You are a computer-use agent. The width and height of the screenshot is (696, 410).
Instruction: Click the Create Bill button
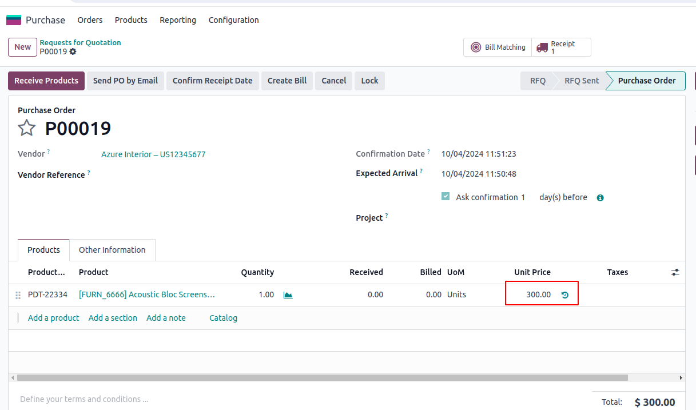click(x=287, y=81)
